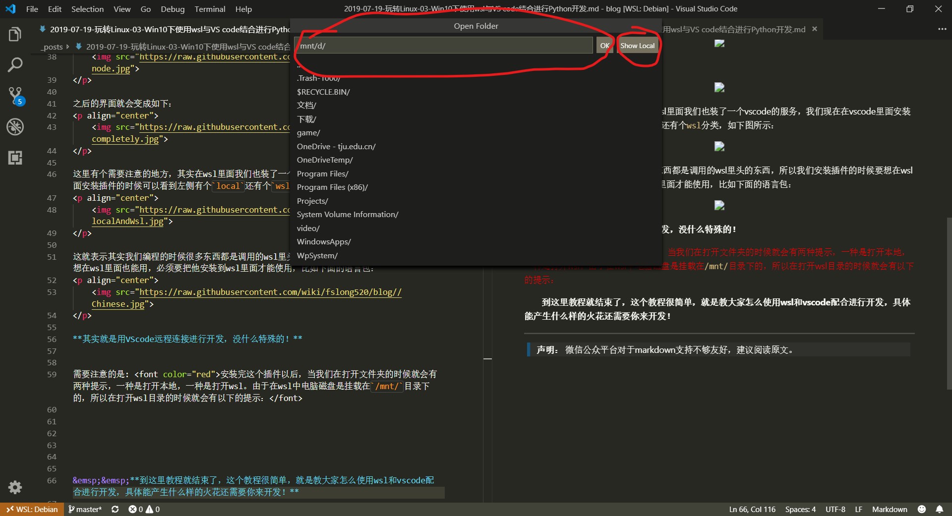Open the Edit menu
This screenshot has height=516, width=952.
pos(55,9)
